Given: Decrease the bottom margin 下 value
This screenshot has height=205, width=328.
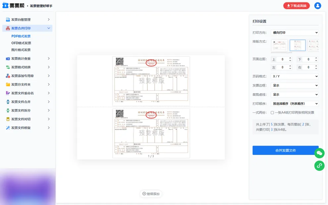Looking at the screenshot, I should pos(316,61).
